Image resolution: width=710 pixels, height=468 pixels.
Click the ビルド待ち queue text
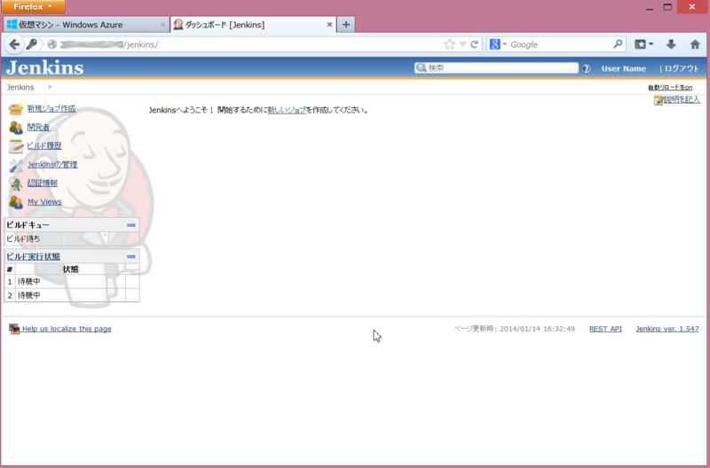pyautogui.click(x=23, y=238)
